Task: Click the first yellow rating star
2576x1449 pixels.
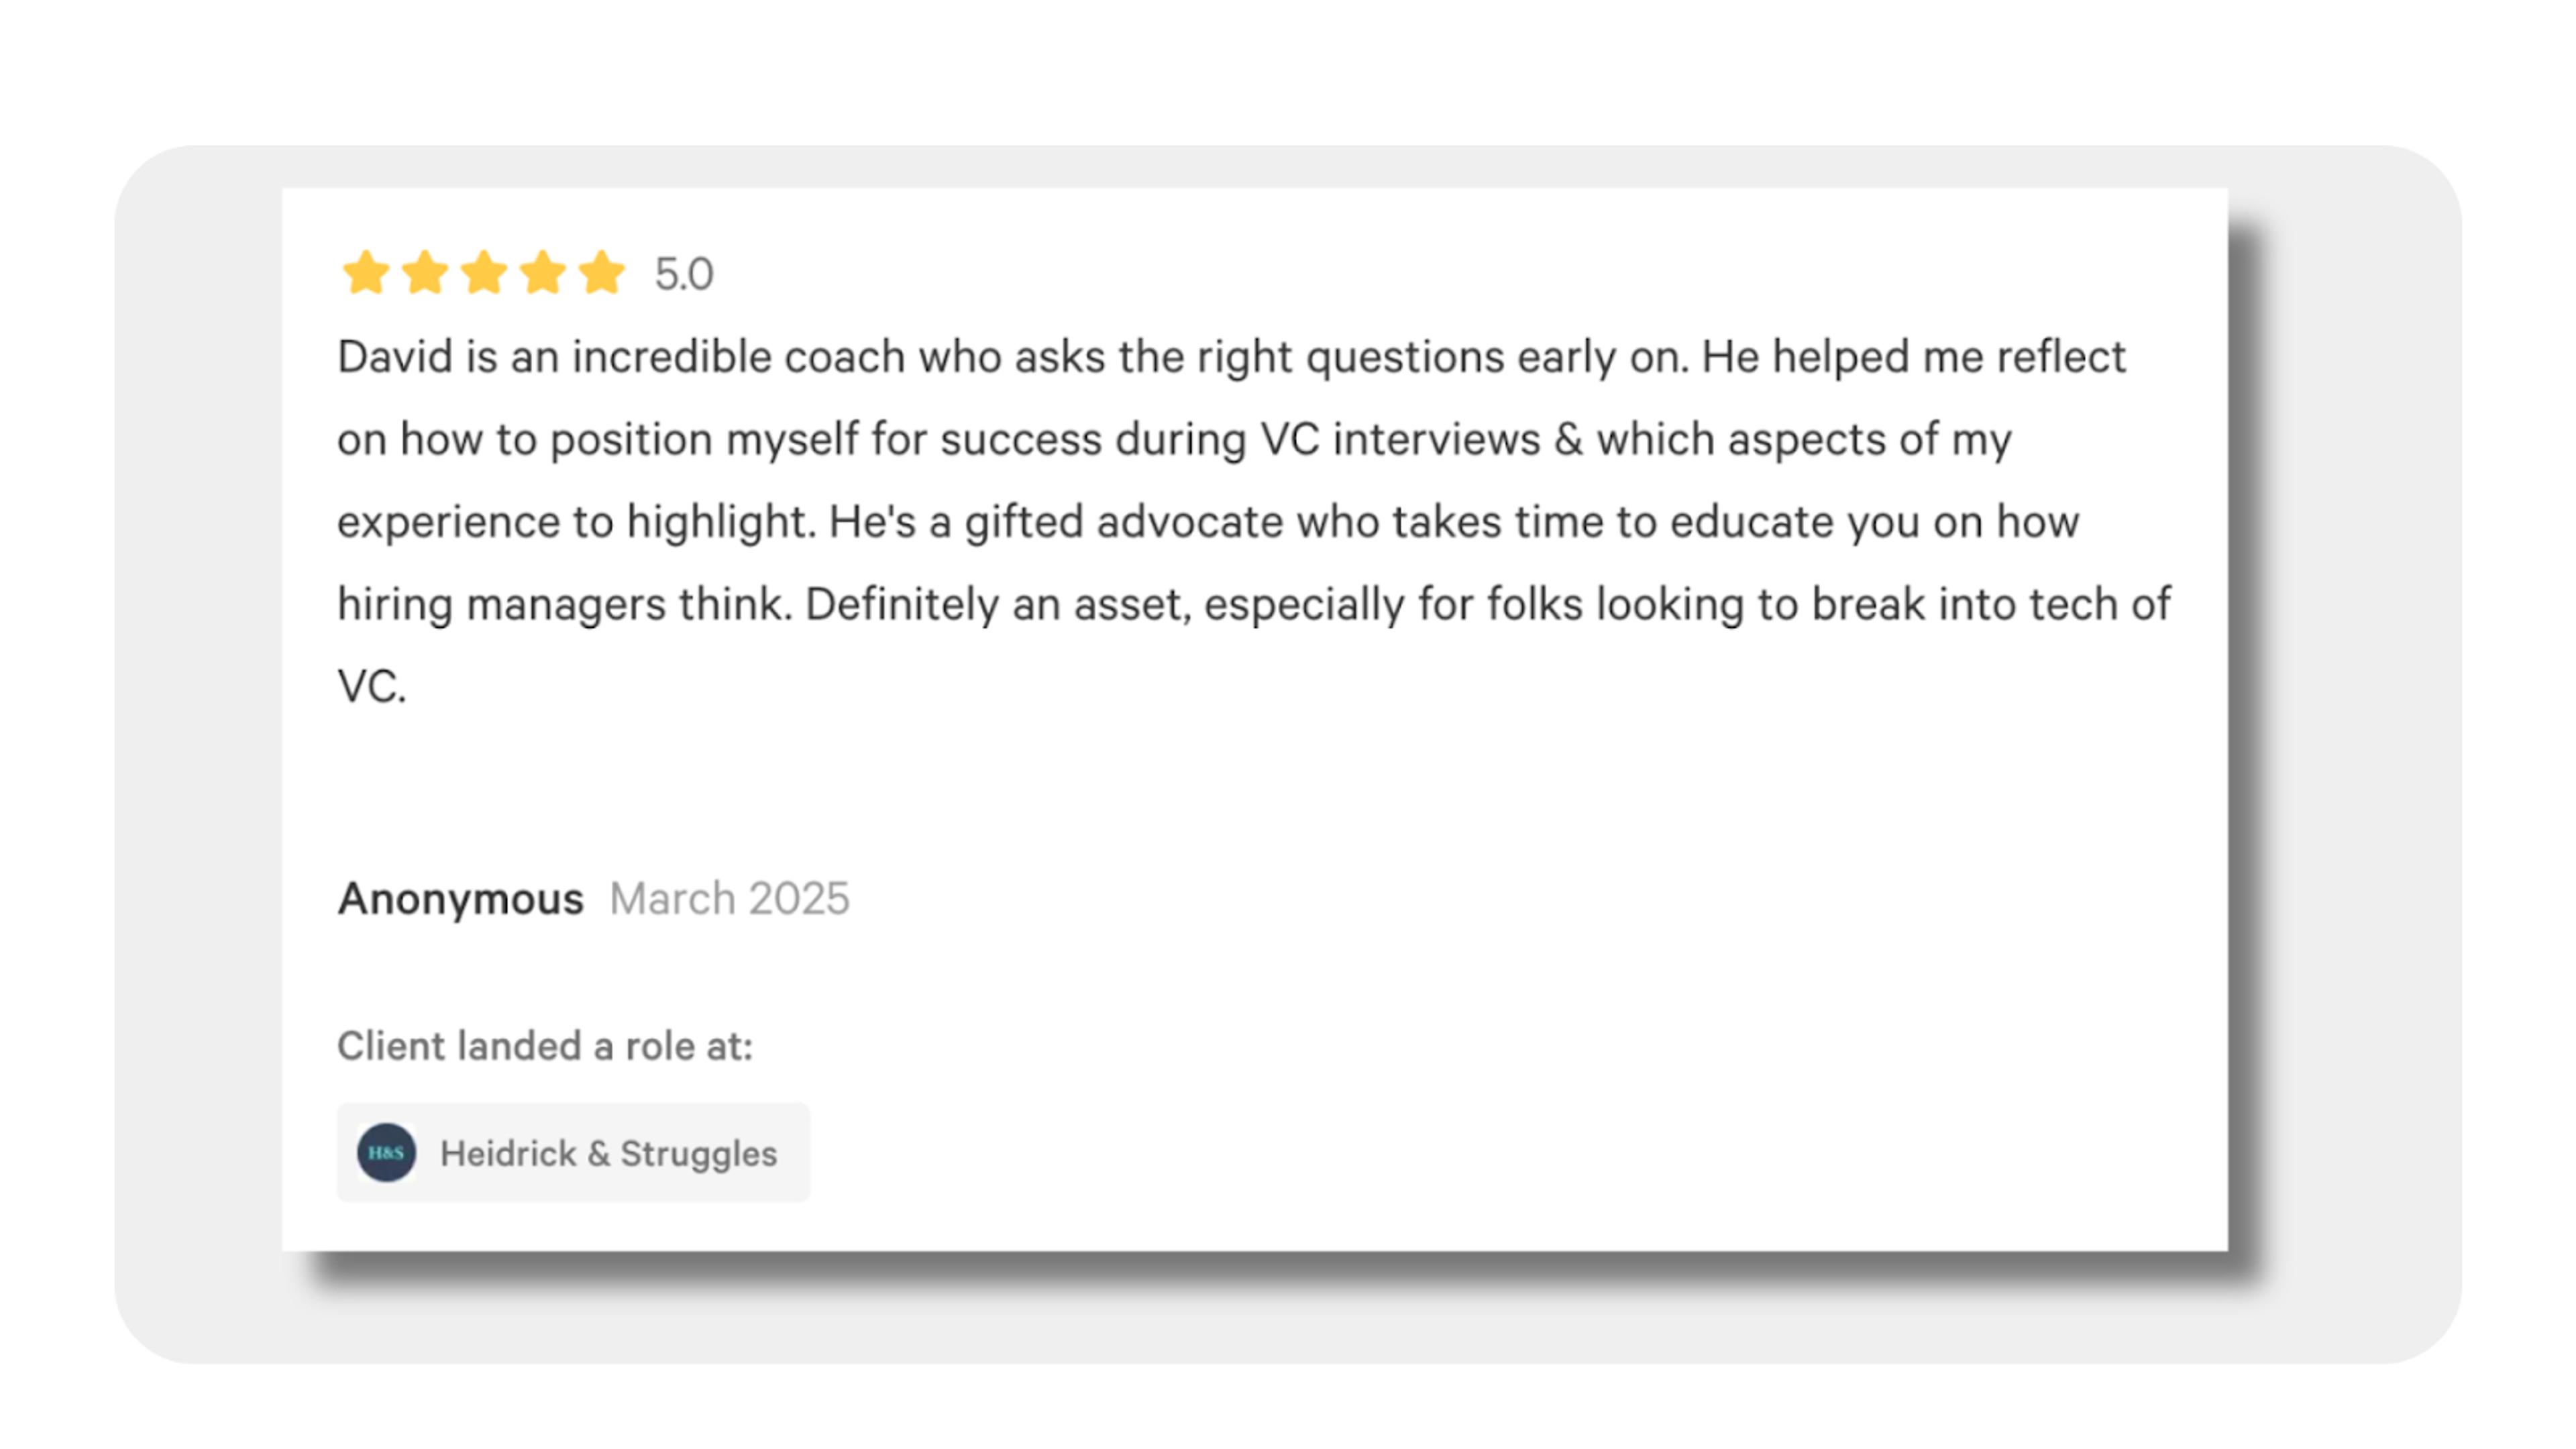Action: point(365,272)
